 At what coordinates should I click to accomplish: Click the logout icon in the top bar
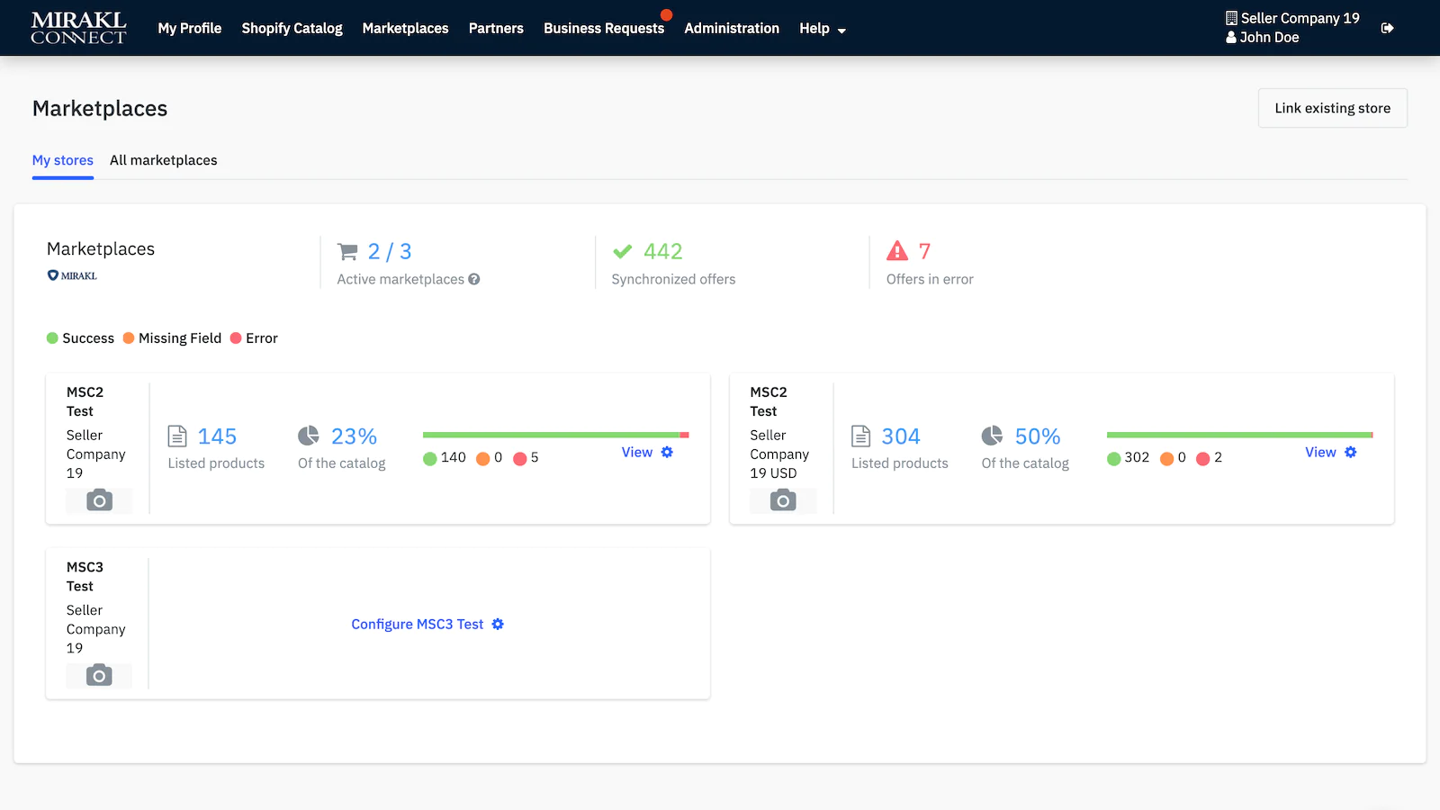[x=1388, y=28]
